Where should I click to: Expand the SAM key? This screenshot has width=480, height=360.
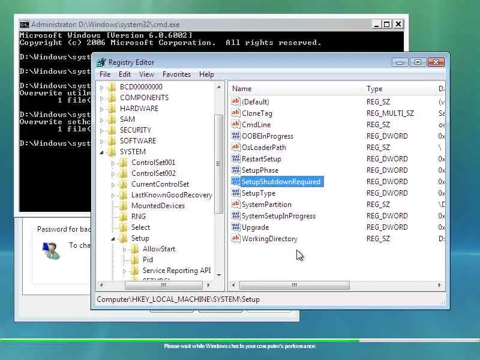coord(101,120)
